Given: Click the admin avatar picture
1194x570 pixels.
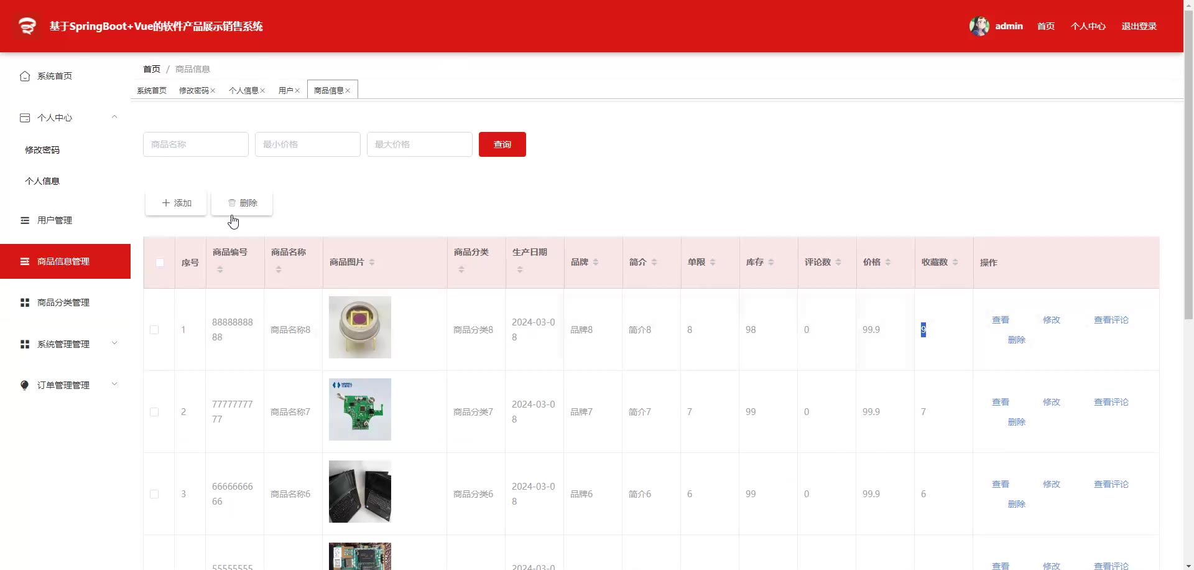Looking at the screenshot, I should [979, 26].
